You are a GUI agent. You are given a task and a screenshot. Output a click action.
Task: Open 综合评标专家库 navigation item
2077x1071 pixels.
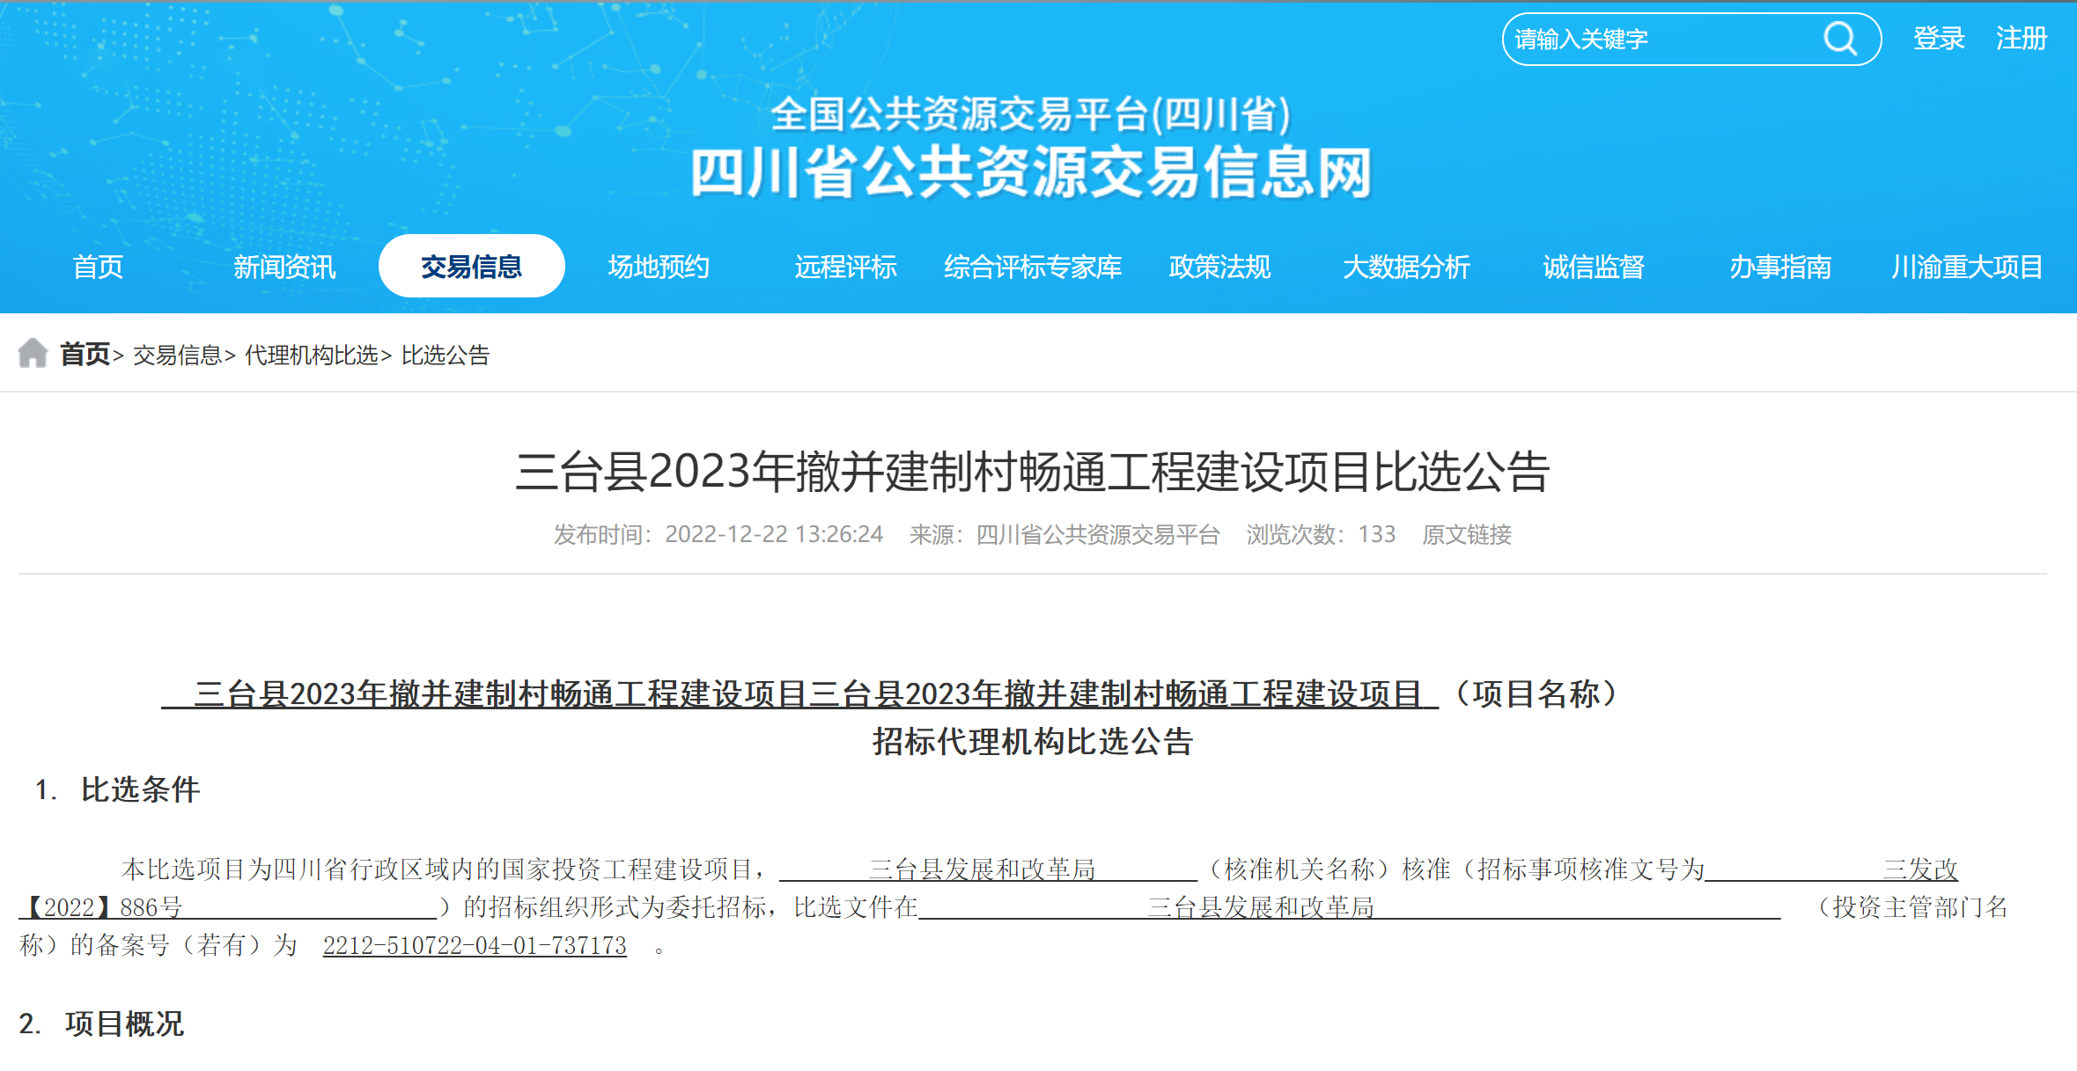(x=1033, y=267)
